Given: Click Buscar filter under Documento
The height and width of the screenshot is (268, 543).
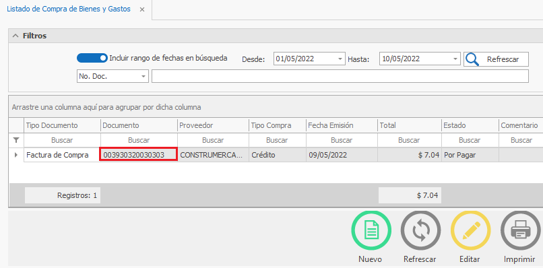Looking at the screenshot, I should [139, 140].
